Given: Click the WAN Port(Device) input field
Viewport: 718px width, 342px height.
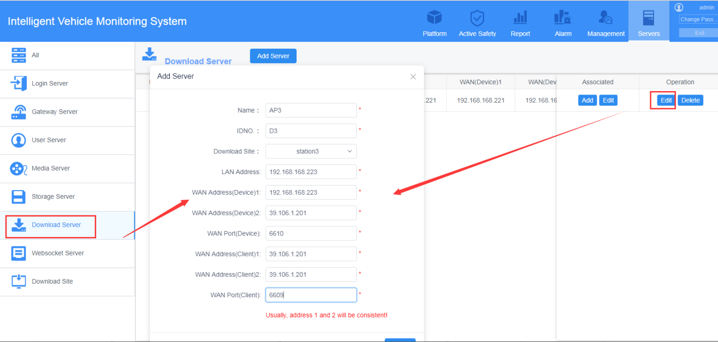Looking at the screenshot, I should tap(311, 233).
